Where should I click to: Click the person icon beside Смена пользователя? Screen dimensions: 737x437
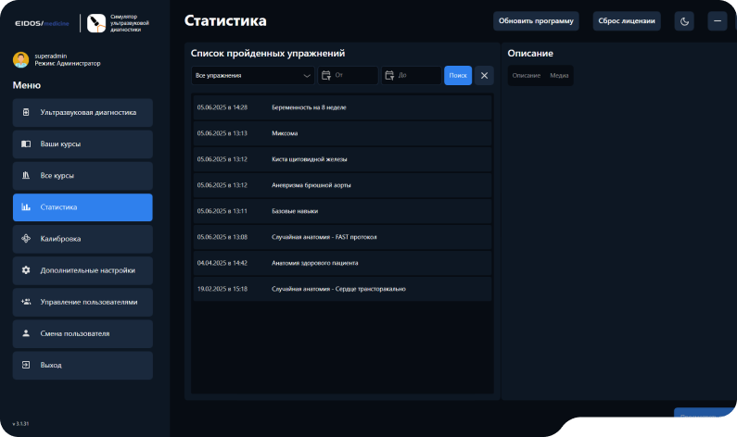tap(26, 333)
